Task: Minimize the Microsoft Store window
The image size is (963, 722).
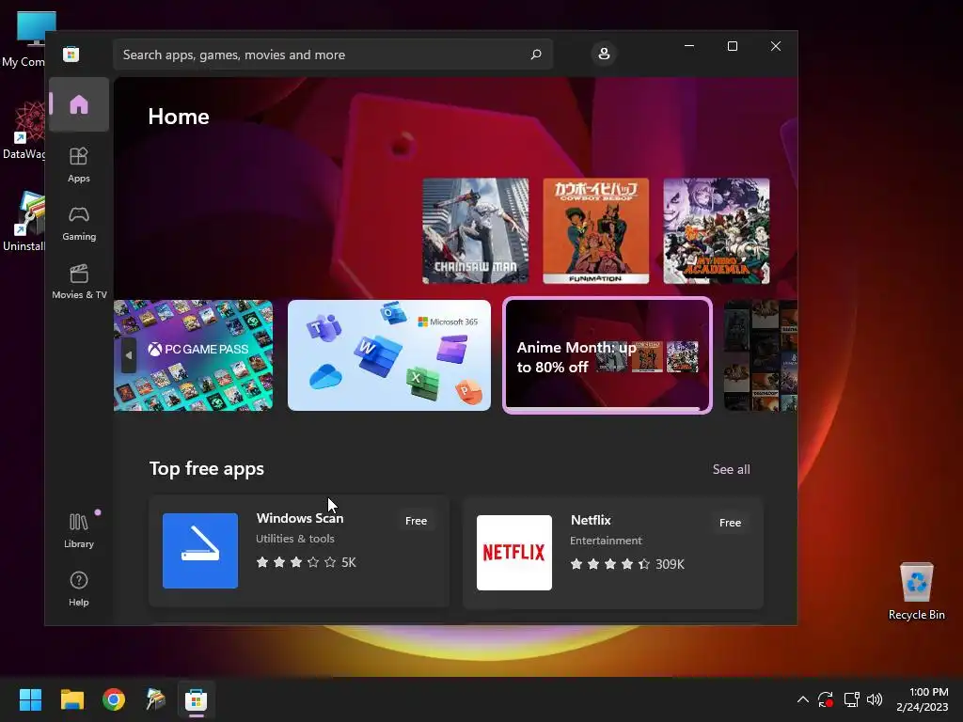Action: point(689,46)
